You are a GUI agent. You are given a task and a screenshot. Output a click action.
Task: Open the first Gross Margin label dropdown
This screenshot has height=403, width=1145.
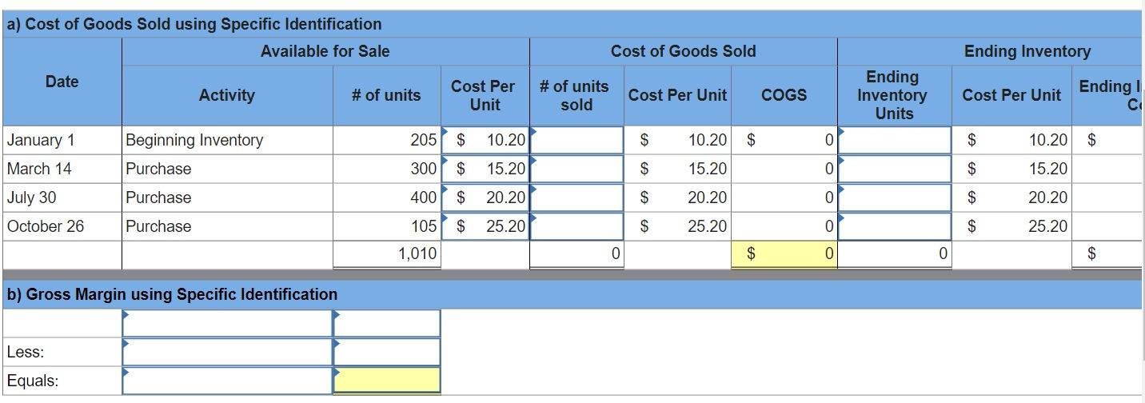pos(227,323)
